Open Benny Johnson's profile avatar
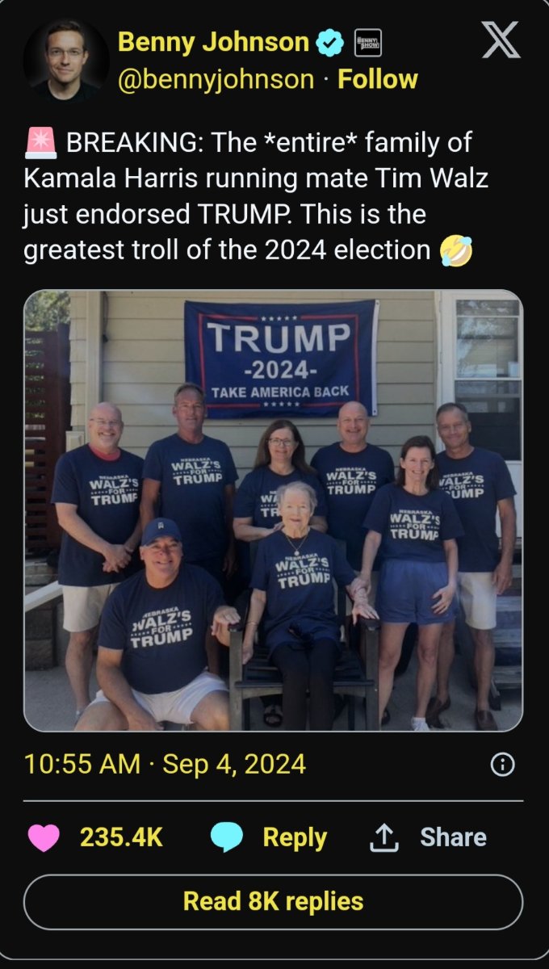Screen dimensions: 549x969 (66, 60)
